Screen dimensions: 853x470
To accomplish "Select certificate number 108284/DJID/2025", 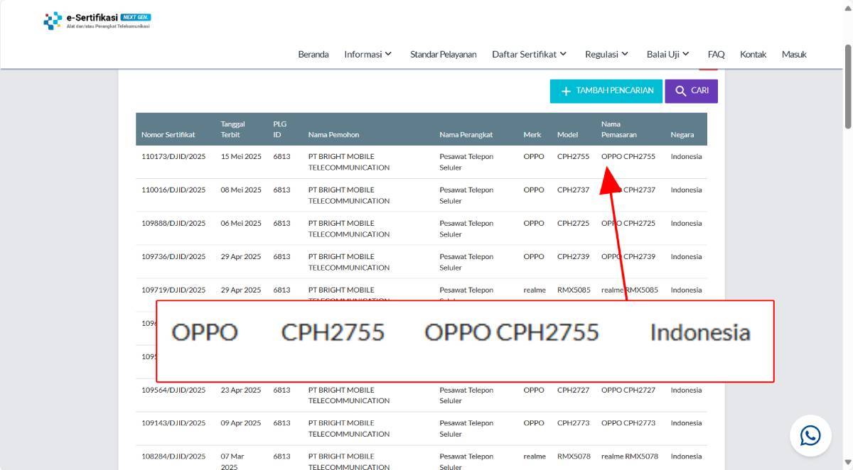I will (x=173, y=456).
